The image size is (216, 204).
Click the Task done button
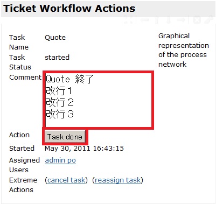65,137
